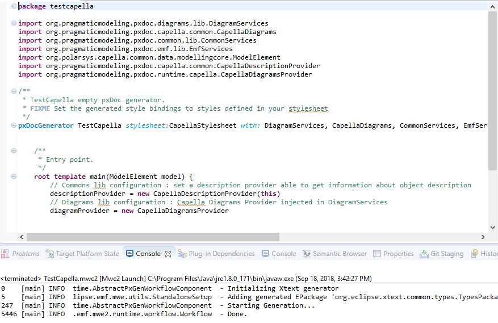
Task: Close the active Console tab
Action: (168, 254)
